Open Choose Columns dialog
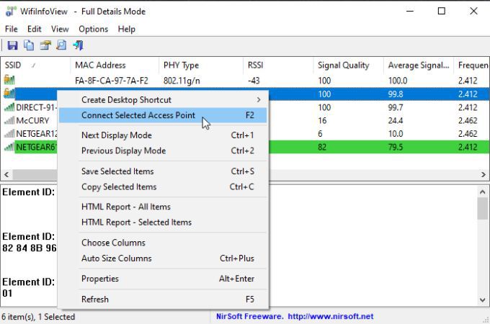 (x=163, y=243)
